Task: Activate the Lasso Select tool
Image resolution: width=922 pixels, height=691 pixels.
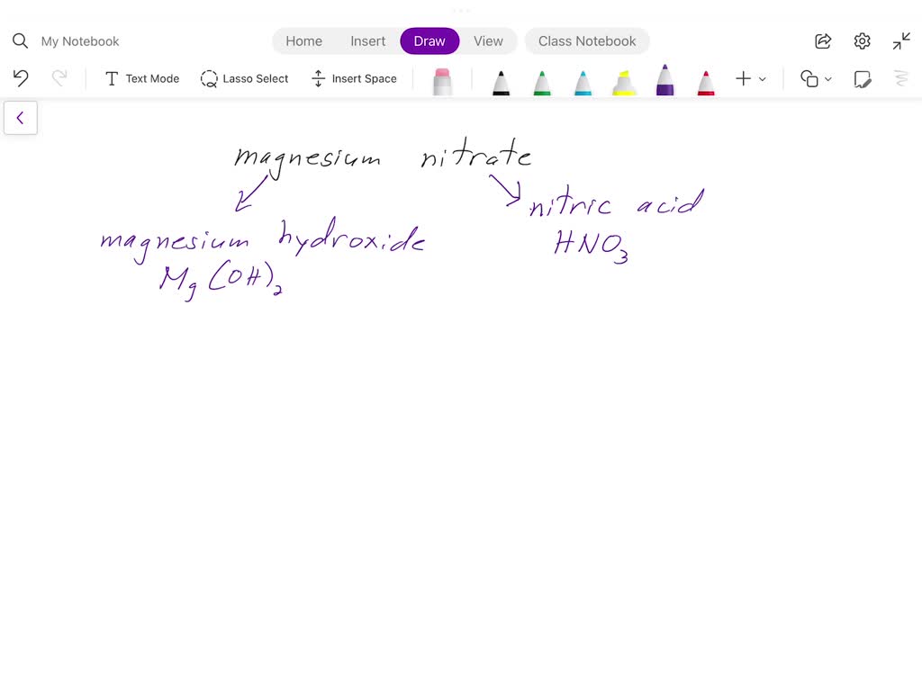Action: pos(244,78)
